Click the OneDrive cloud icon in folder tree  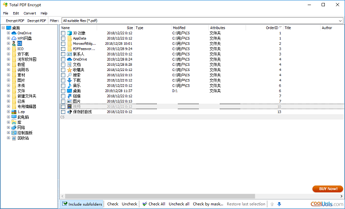[14, 33]
